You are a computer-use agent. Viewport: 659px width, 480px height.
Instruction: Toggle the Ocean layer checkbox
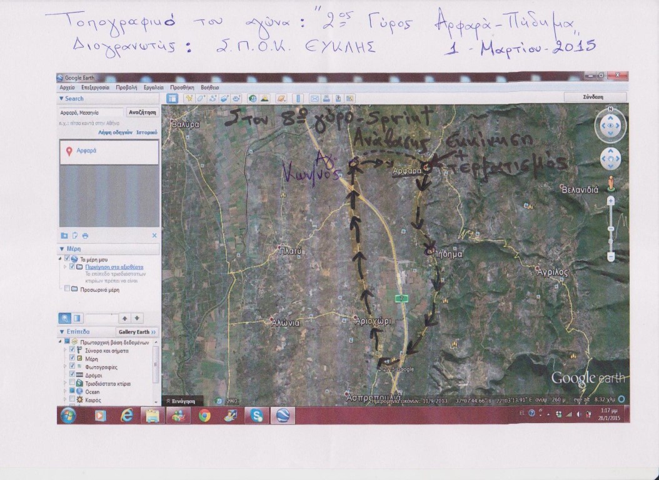(72, 391)
